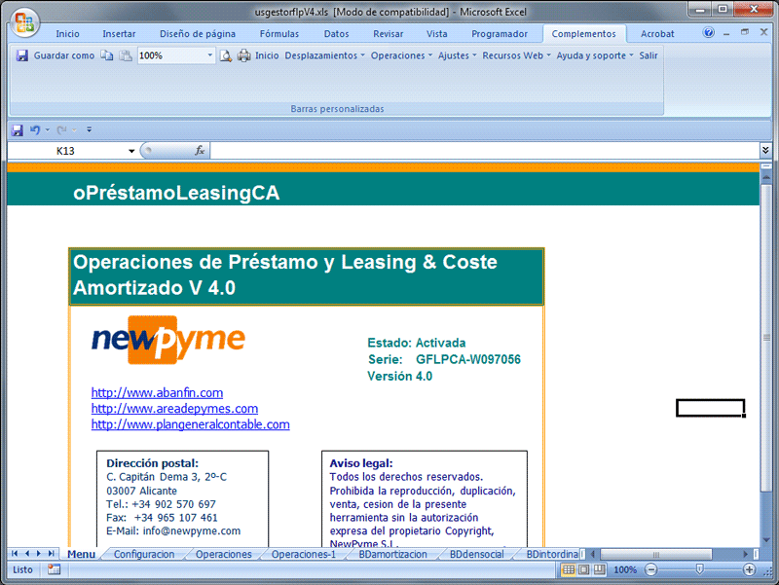The width and height of the screenshot is (779, 585).
Task: Switch to the BDdensocial sheet tab
Action: (477, 554)
